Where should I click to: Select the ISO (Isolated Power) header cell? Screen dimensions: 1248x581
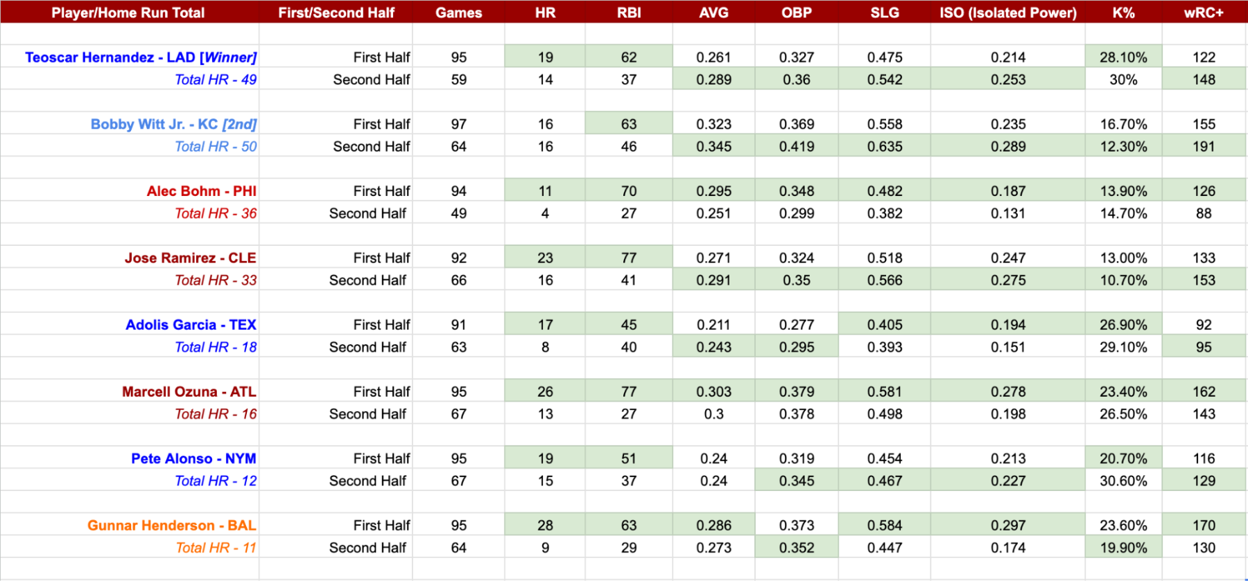[1007, 12]
